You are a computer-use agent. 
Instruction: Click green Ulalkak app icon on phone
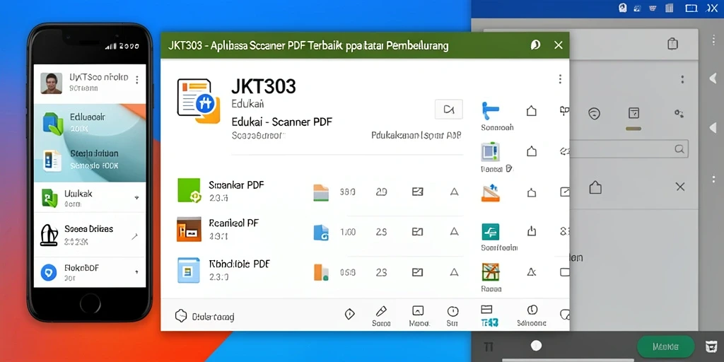pos(49,198)
